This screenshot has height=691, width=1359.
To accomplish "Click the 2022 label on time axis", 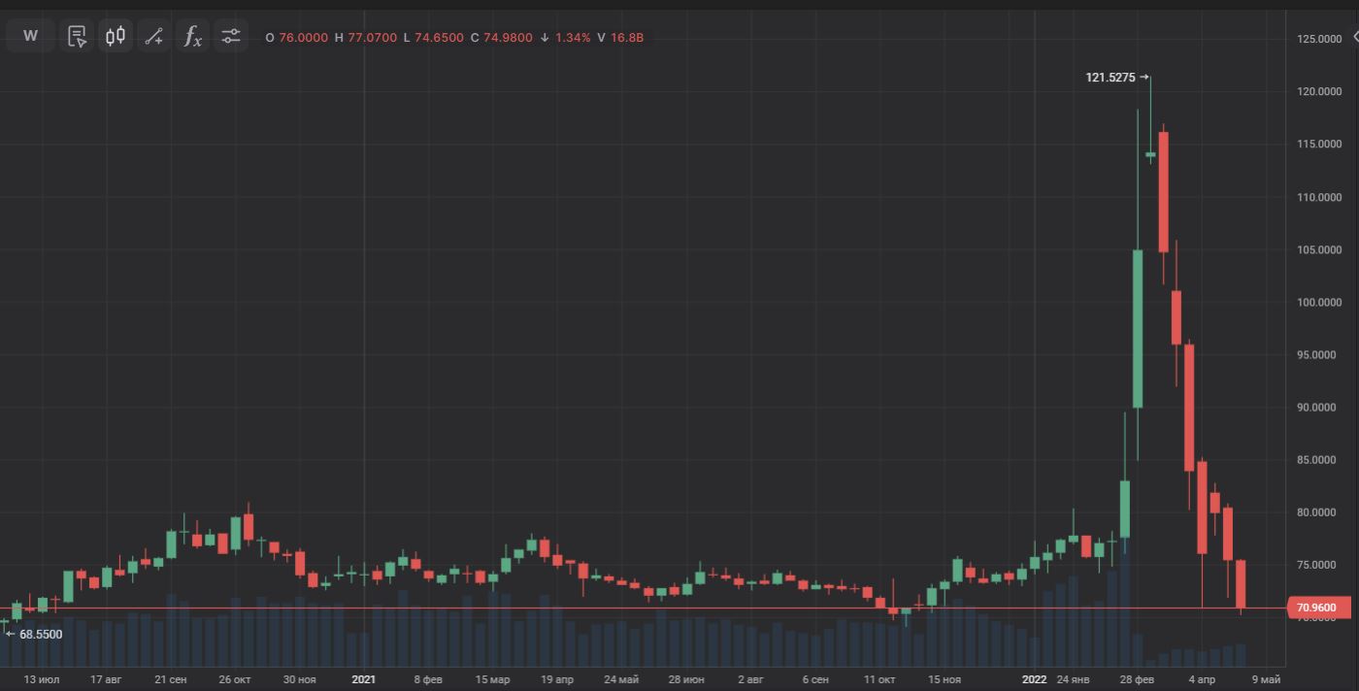I will 1034,679.
